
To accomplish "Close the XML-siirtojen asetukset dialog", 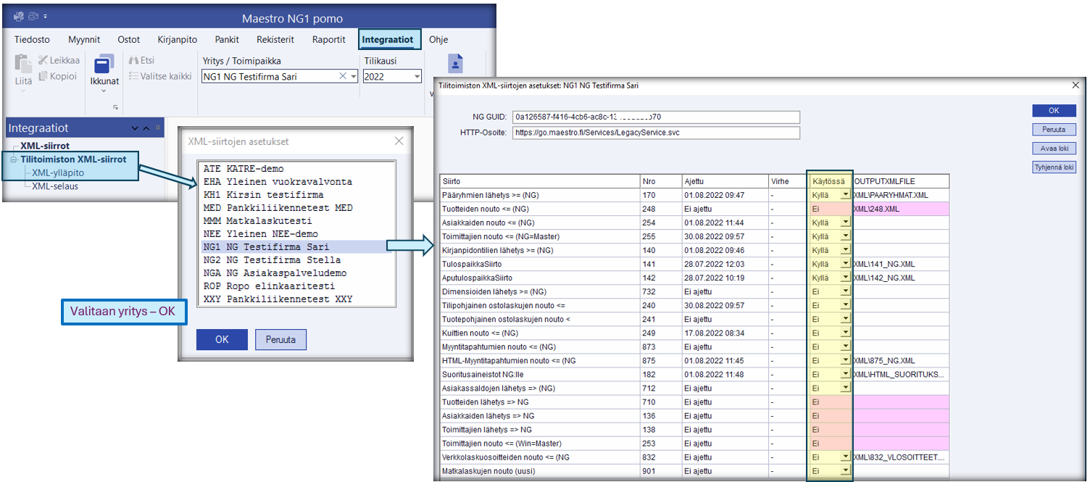I will (x=399, y=141).
